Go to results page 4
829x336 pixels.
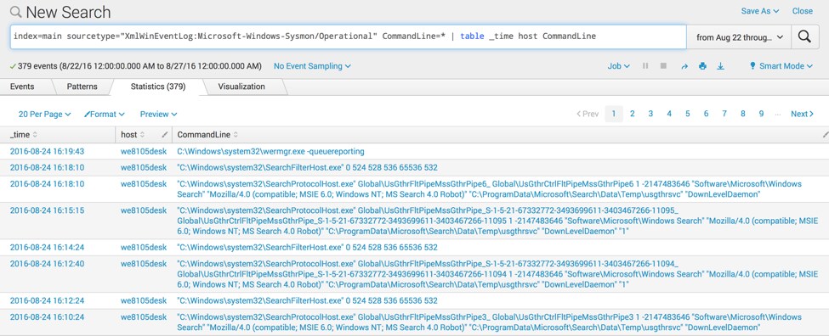coord(669,114)
